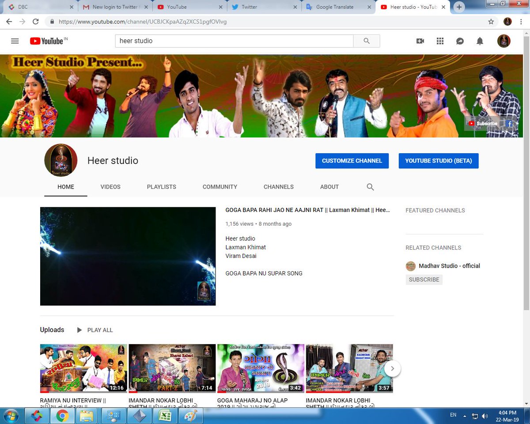Advance uploads carousel with right chevron

392,368
